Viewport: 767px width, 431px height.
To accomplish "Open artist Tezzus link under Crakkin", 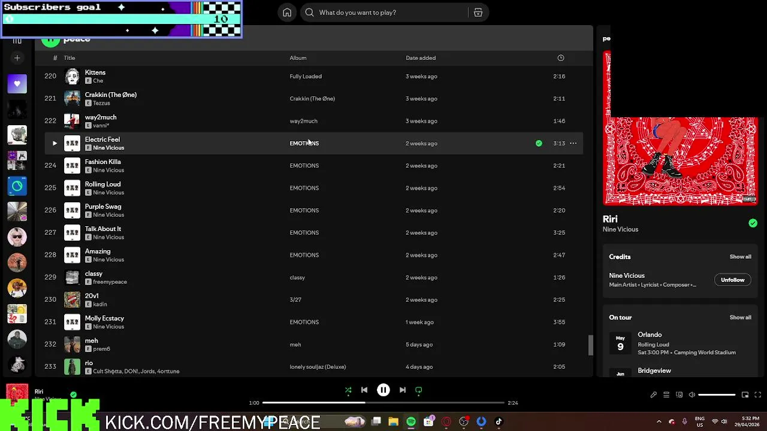I will [x=101, y=103].
